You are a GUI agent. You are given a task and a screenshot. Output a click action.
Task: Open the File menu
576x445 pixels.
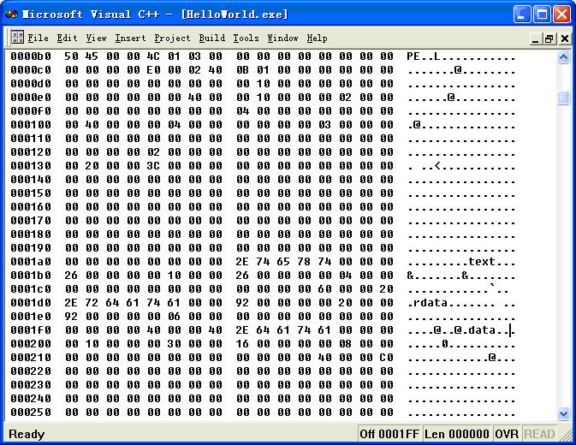pyautogui.click(x=39, y=39)
